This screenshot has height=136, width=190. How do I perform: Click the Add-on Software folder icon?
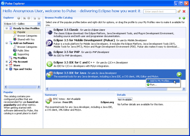11,43
